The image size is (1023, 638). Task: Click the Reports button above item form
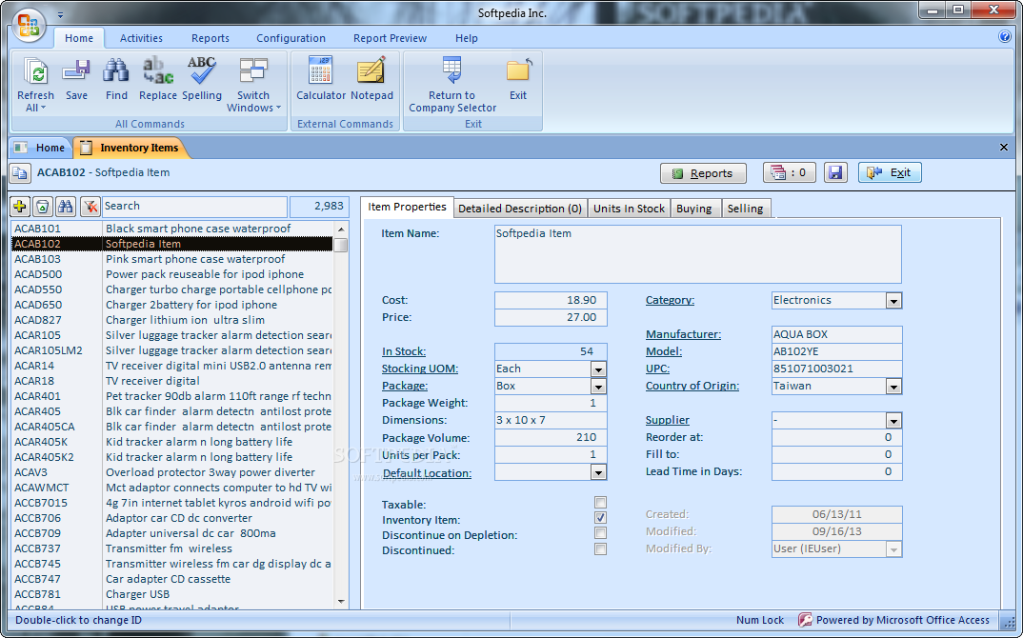(703, 173)
